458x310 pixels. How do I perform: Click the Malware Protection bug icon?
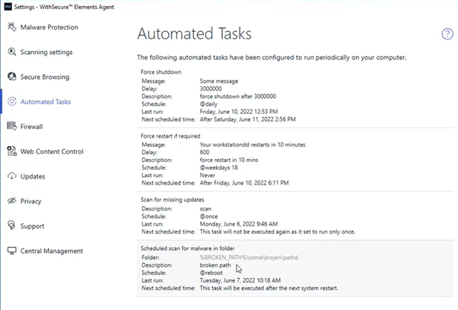click(11, 27)
